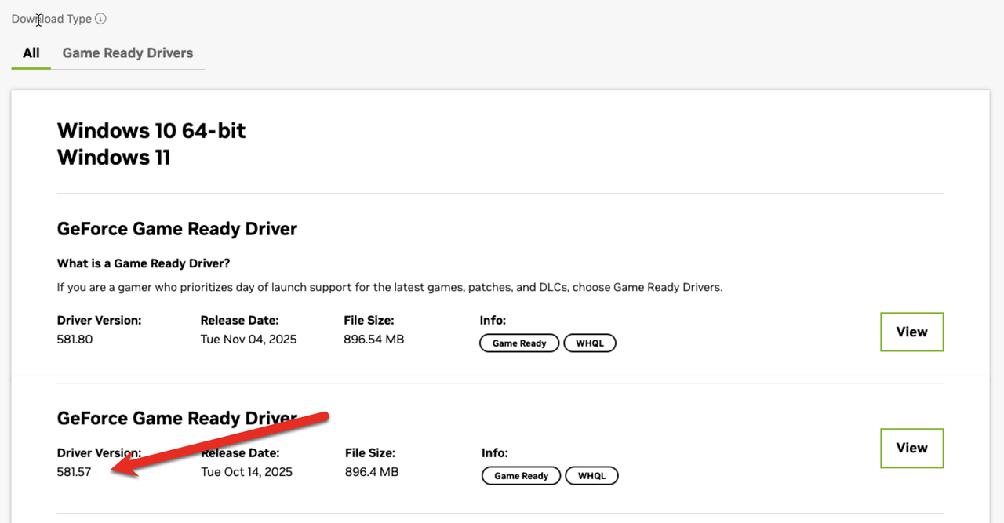Click the Game Ready badge for driver 581.57

(521, 476)
